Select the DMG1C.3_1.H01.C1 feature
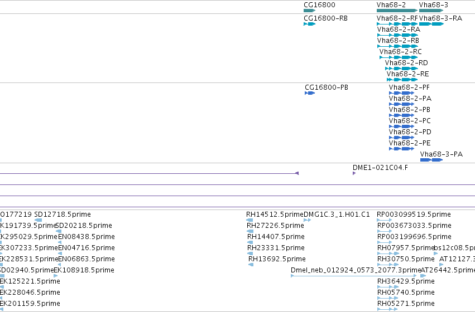Image resolution: width=475 pixels, height=312 pixels. tap(337, 214)
